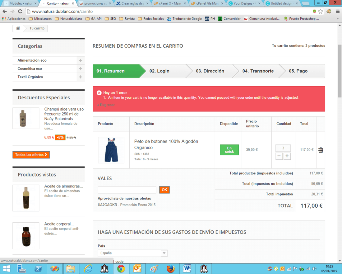Open file explorer folder in taskbar

71,268
